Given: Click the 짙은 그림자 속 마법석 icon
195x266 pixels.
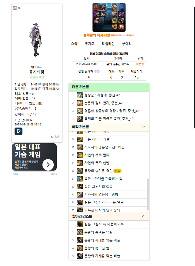Looking at the screenshot, I should click(x=80, y=224).
